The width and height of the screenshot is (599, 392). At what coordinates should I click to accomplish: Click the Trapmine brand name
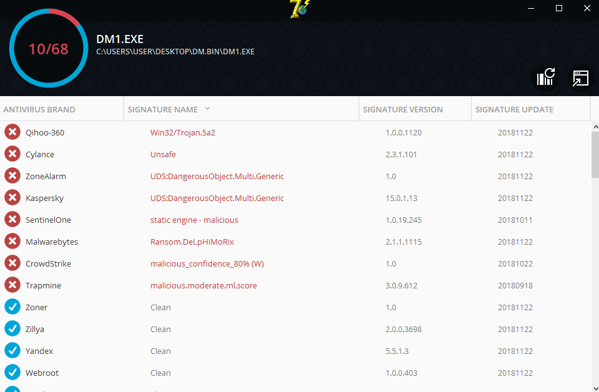pos(43,285)
